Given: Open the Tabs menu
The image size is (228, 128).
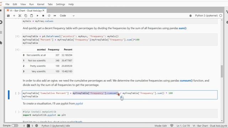Looking at the screenshot, I should pyautogui.click(x=50, y=4).
